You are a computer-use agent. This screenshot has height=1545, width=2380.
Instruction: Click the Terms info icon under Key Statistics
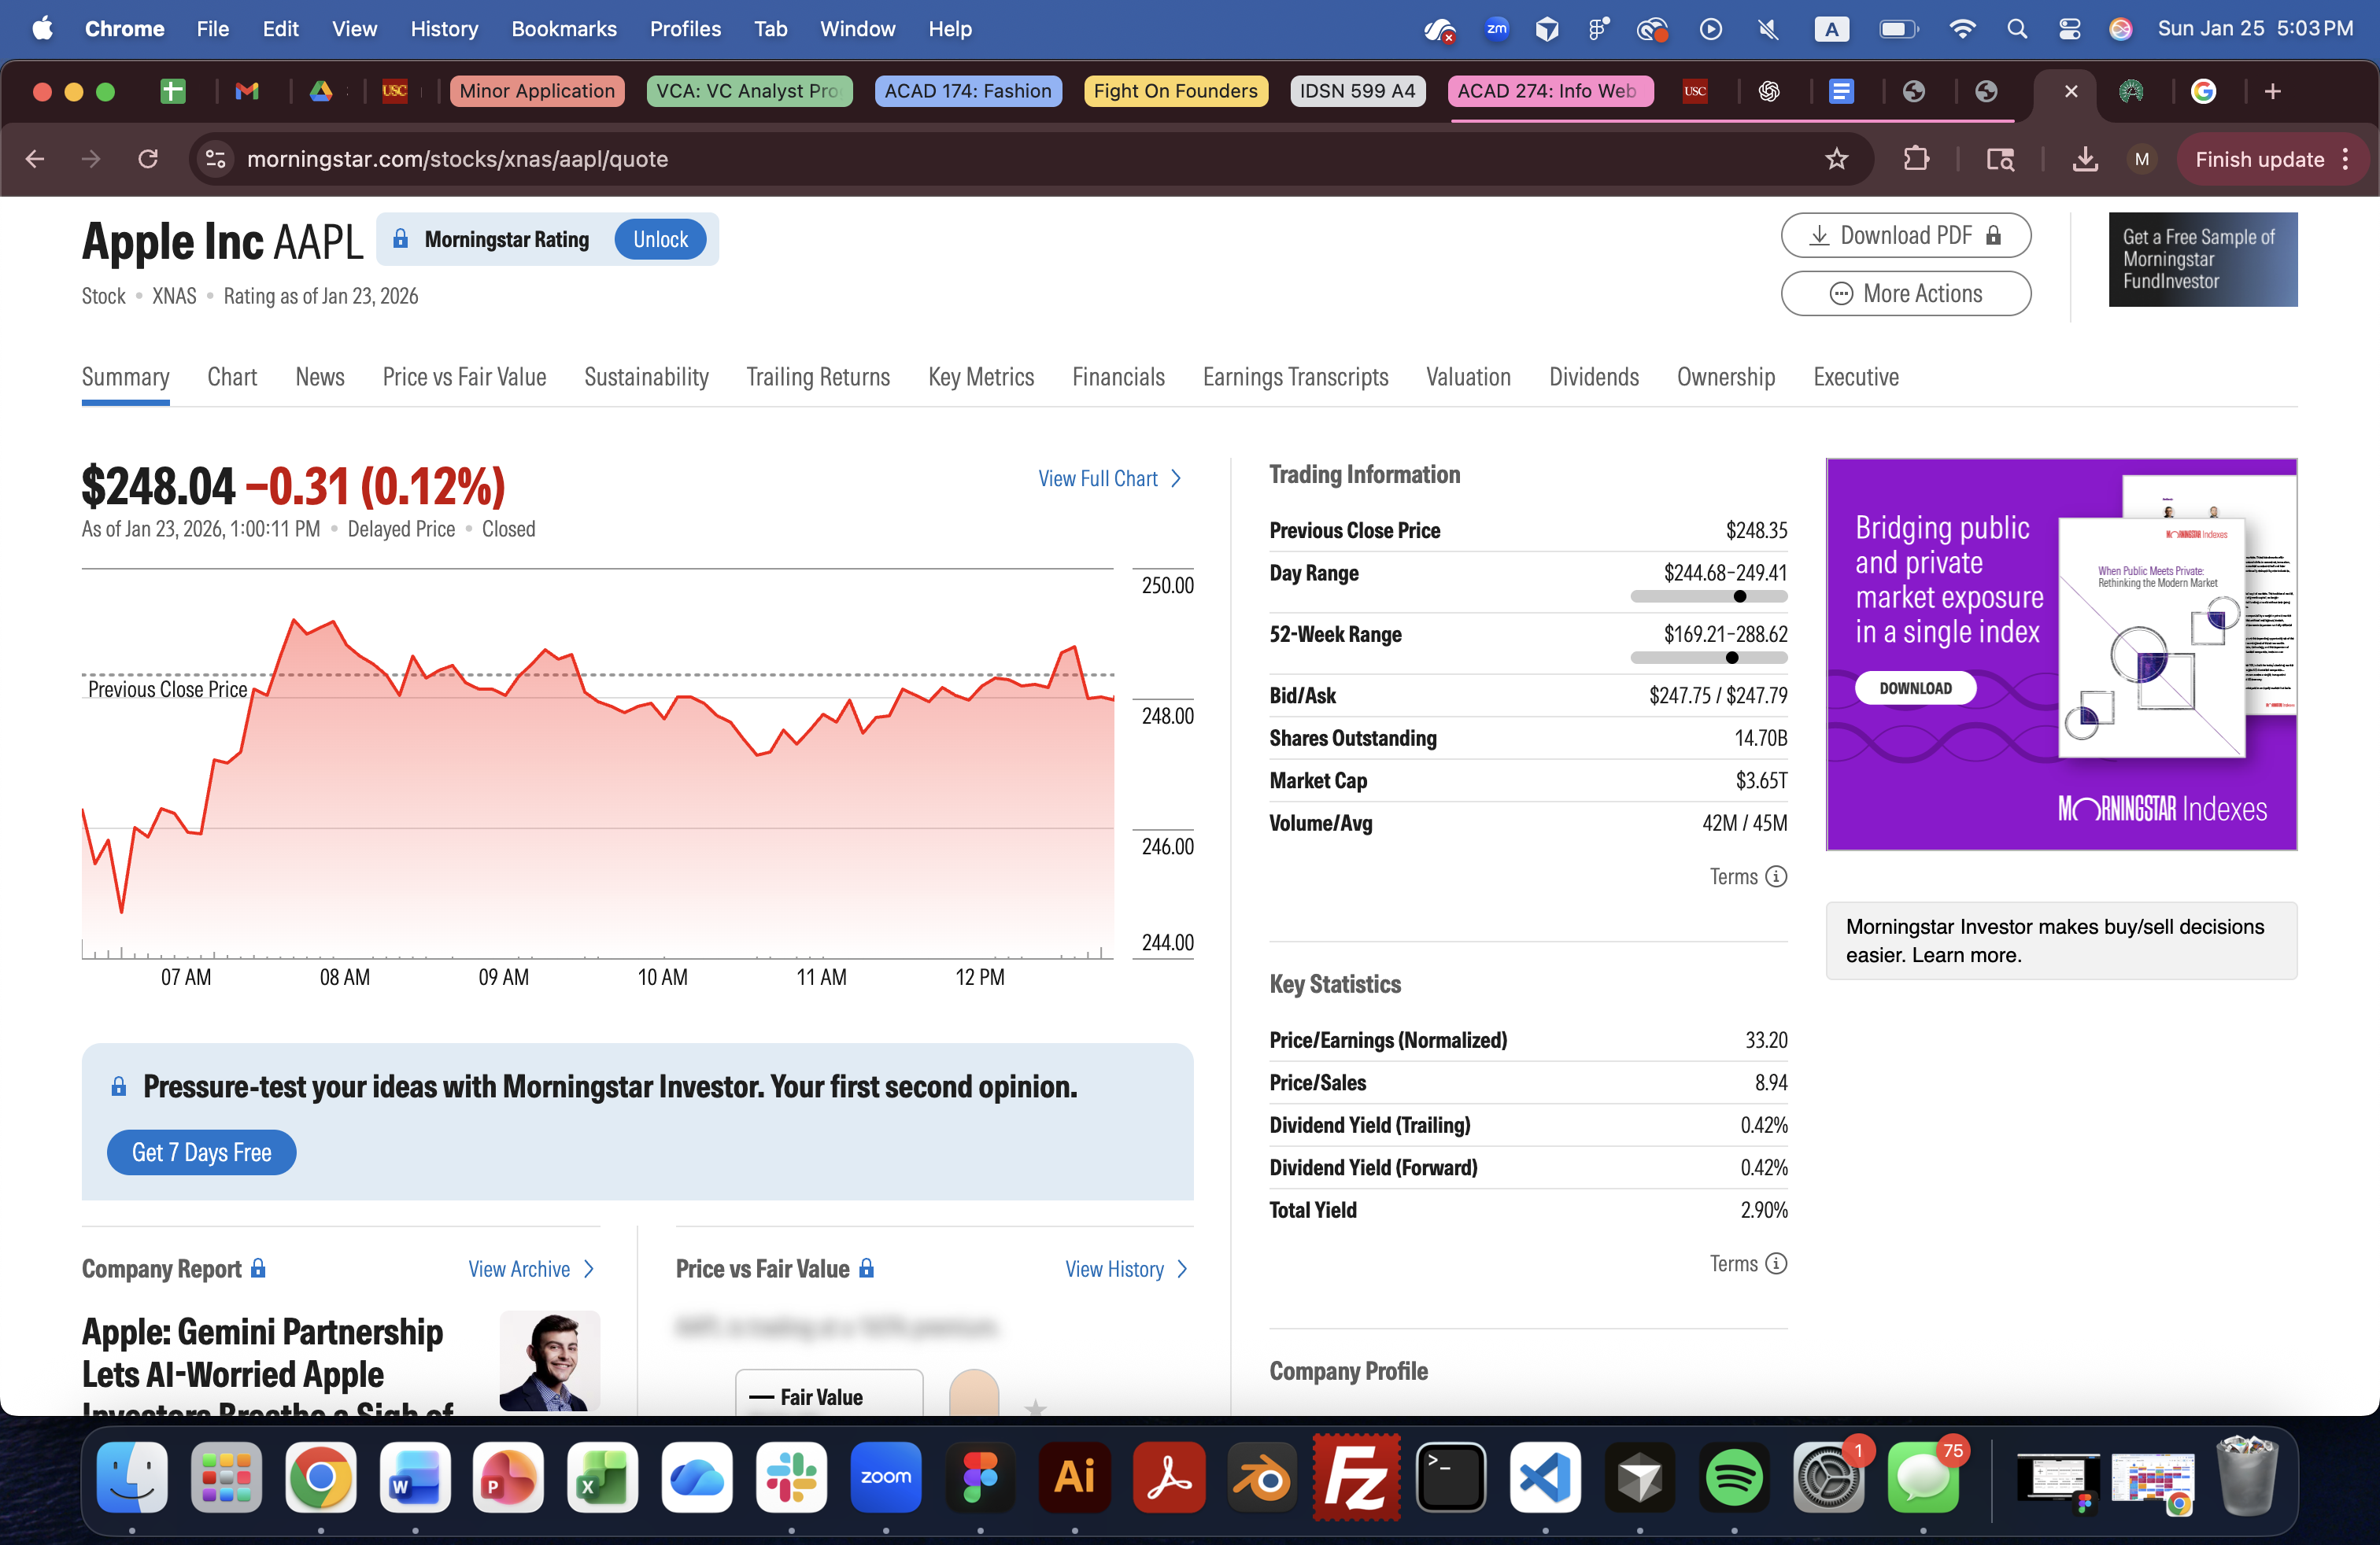coord(1776,1263)
